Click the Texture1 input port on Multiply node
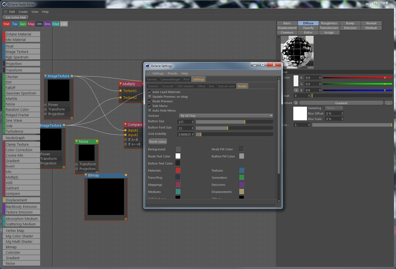396x269 pixels. 120,91
